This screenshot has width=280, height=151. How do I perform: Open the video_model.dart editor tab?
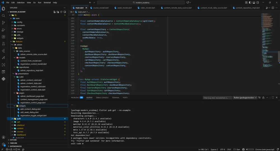(x=148, y=8)
